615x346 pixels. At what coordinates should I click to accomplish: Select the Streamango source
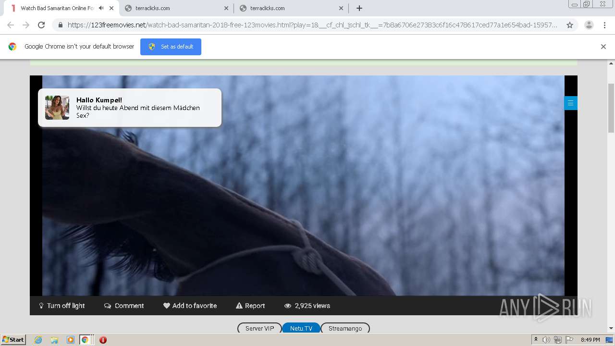pyautogui.click(x=345, y=328)
